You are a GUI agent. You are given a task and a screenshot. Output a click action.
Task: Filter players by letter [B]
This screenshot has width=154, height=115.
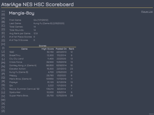point(3,22)
